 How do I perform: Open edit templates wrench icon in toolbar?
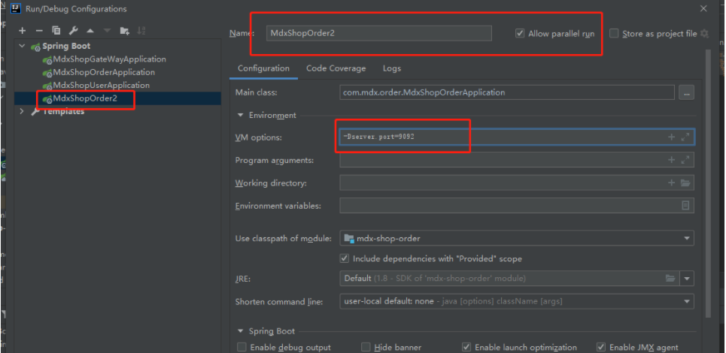(x=73, y=31)
